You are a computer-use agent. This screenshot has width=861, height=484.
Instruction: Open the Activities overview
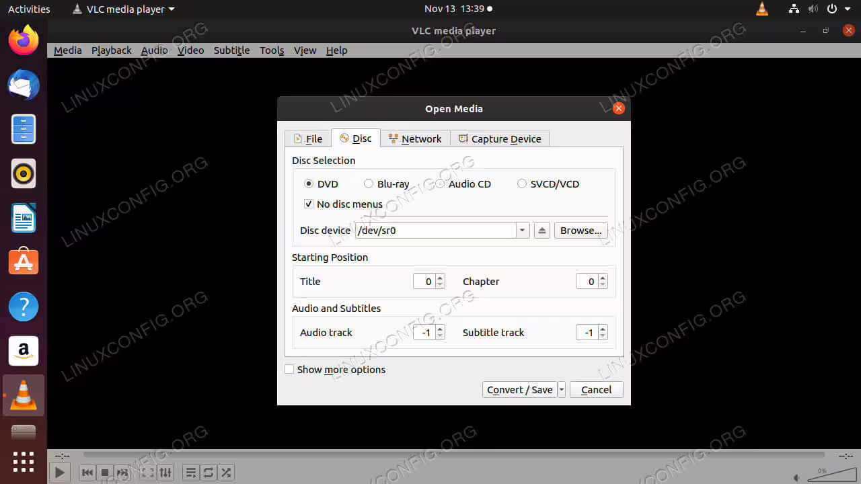pyautogui.click(x=29, y=9)
